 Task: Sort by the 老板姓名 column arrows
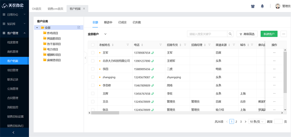tap(113, 45)
